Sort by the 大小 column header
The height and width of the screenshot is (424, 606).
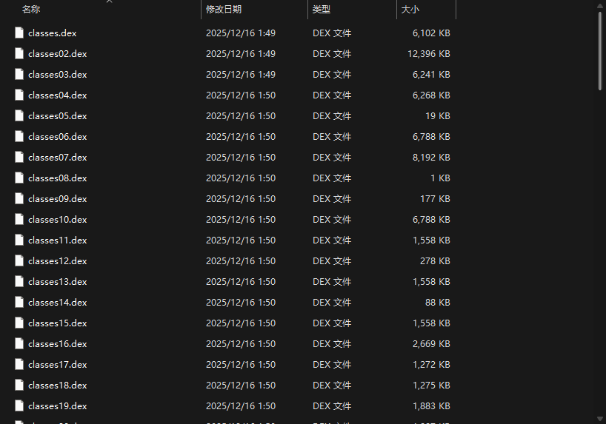click(410, 10)
